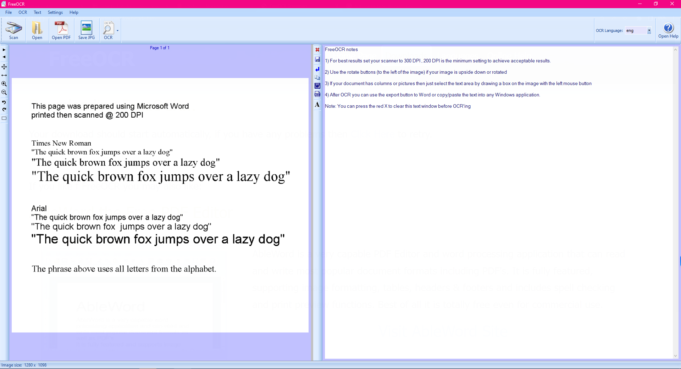Go to next page with right arrow

click(x=4, y=50)
